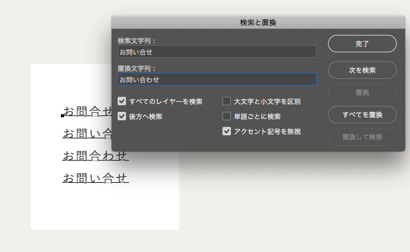This screenshot has width=410, height=252.
Task: Uncheck すべてのレイヤーを検索 checkbox
Action: (122, 101)
